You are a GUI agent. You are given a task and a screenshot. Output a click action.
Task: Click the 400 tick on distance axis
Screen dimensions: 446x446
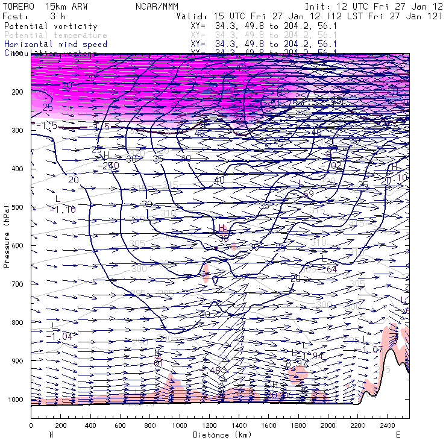(x=90, y=426)
